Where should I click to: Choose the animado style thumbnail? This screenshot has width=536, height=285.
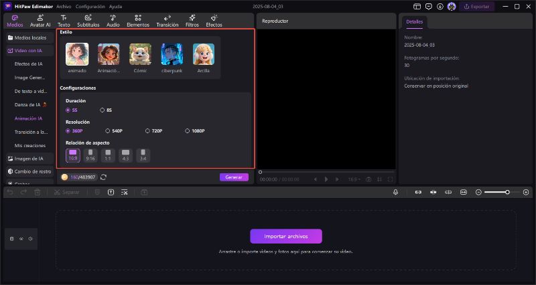coord(77,54)
